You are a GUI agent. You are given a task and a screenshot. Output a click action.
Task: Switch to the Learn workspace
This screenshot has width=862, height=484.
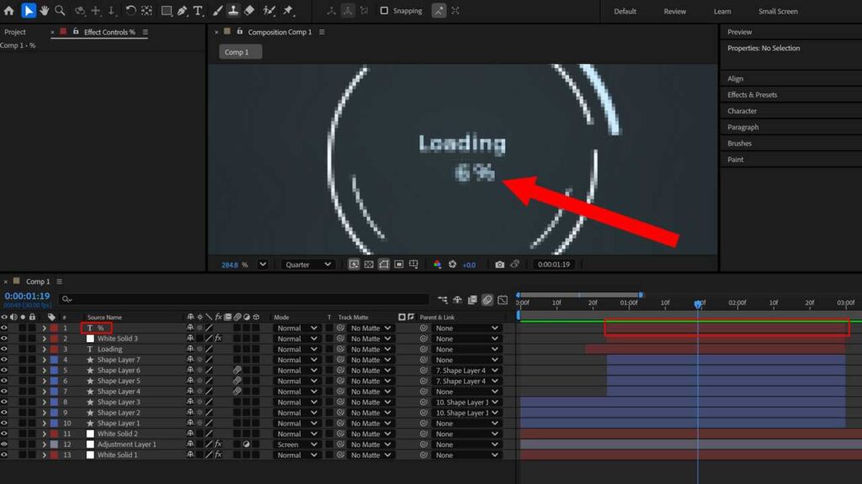tap(722, 11)
